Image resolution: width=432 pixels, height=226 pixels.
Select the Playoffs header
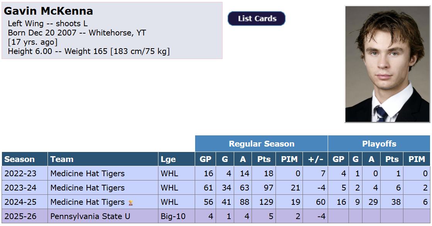click(379, 144)
